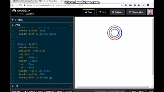Click the HTML panel settings dot
Image resolution: width=164 pixels, height=92 pixels.
(x=13, y=20)
